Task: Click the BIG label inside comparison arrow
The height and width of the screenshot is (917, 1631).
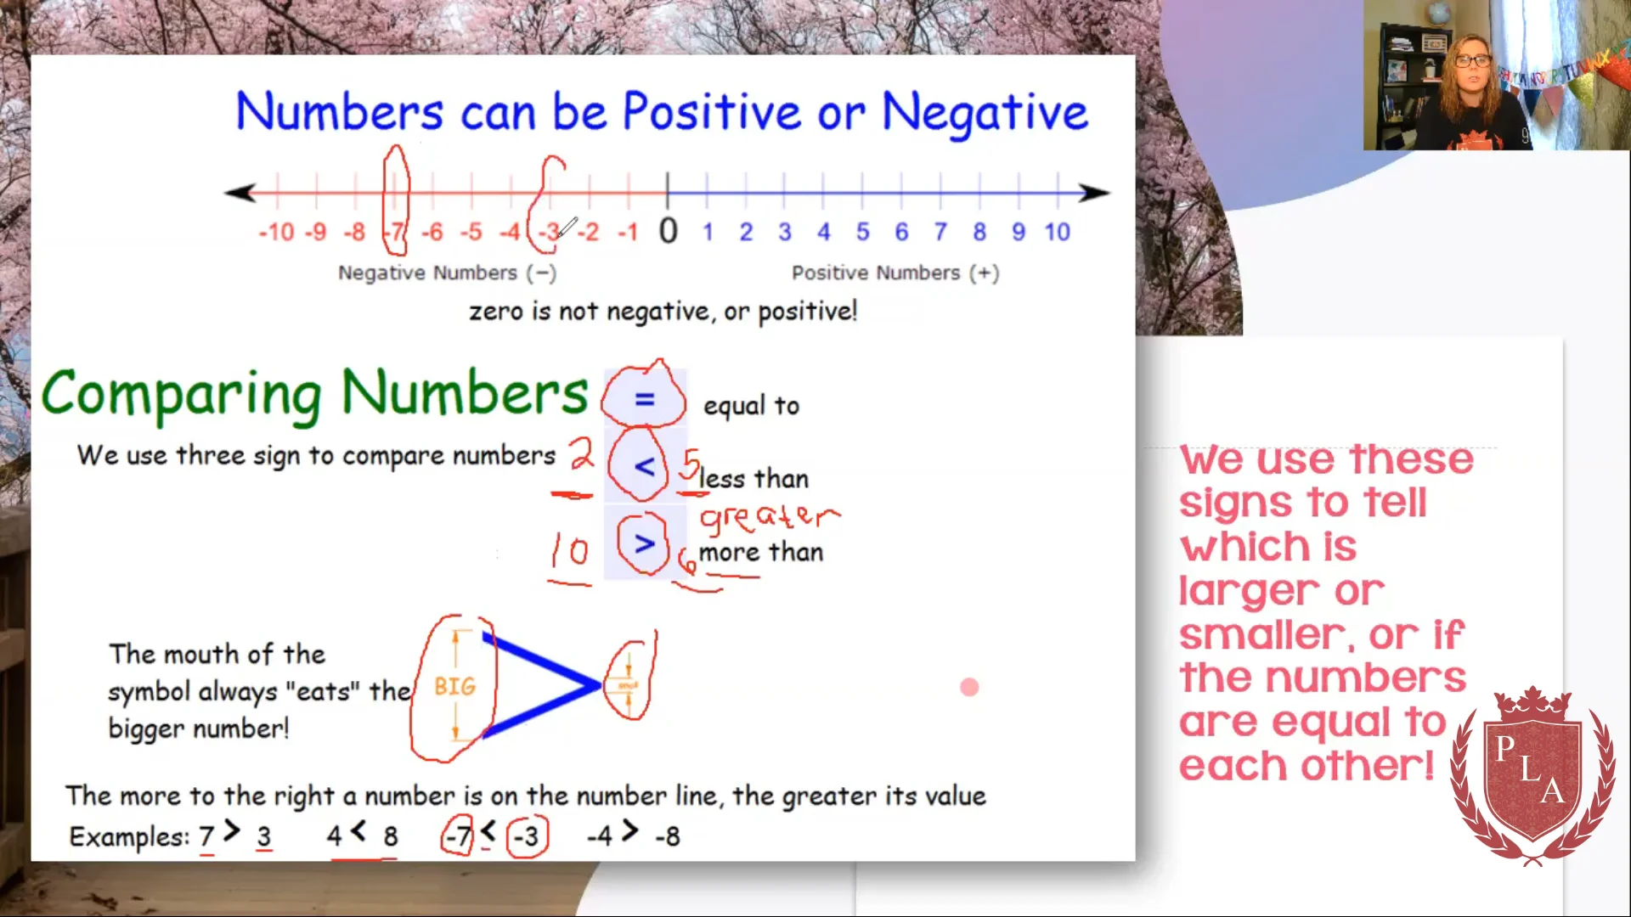Action: click(454, 686)
